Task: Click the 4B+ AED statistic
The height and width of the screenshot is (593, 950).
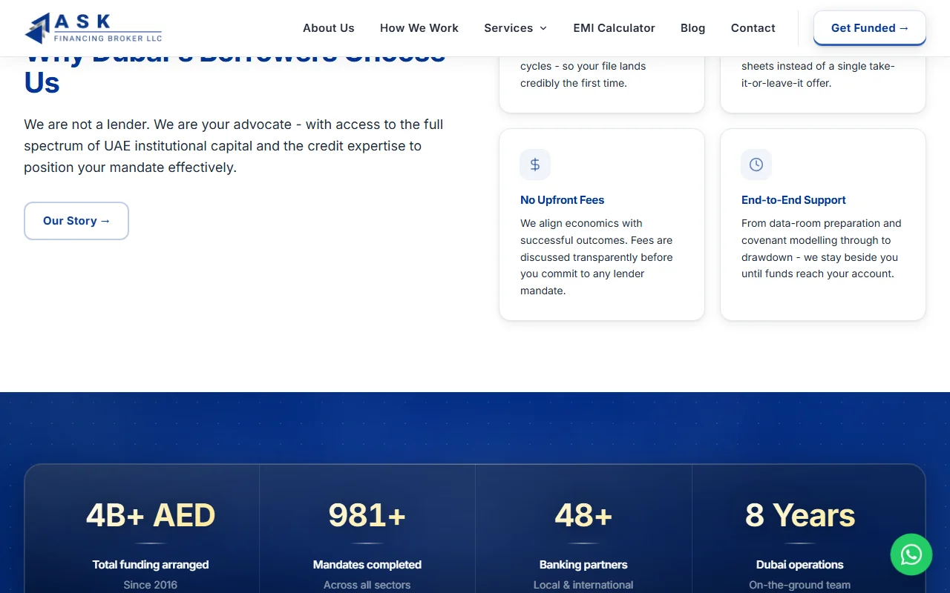Action: pyautogui.click(x=151, y=515)
